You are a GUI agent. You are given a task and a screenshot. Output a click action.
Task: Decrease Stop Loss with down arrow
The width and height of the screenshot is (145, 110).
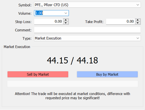tap(66, 23)
